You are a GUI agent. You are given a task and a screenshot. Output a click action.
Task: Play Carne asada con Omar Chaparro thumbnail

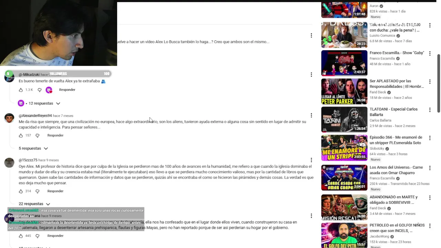pos(344,178)
